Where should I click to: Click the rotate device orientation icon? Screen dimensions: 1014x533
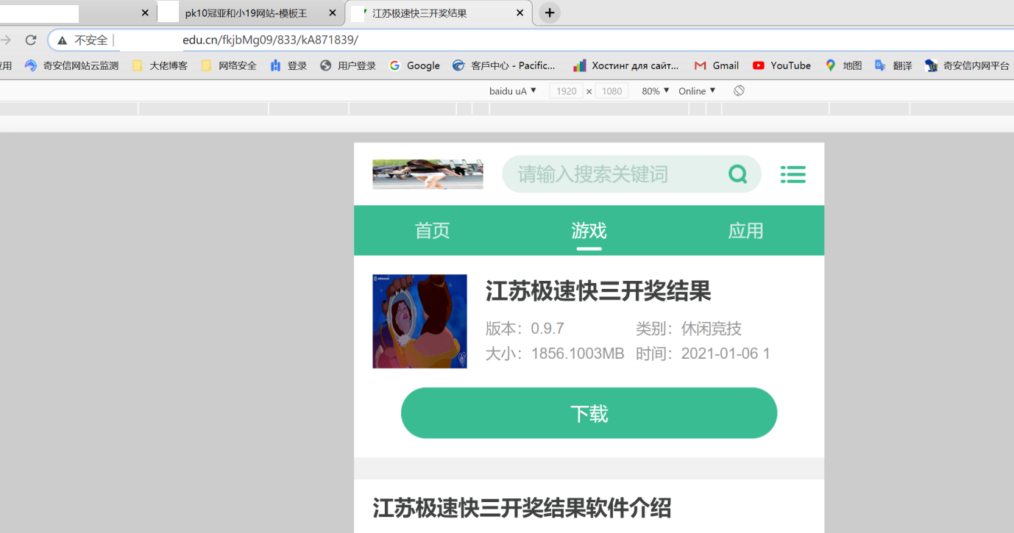pos(738,90)
